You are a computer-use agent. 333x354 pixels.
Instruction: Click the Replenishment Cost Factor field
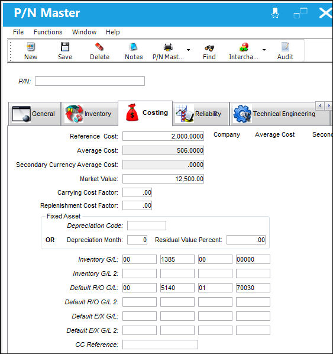137,205
